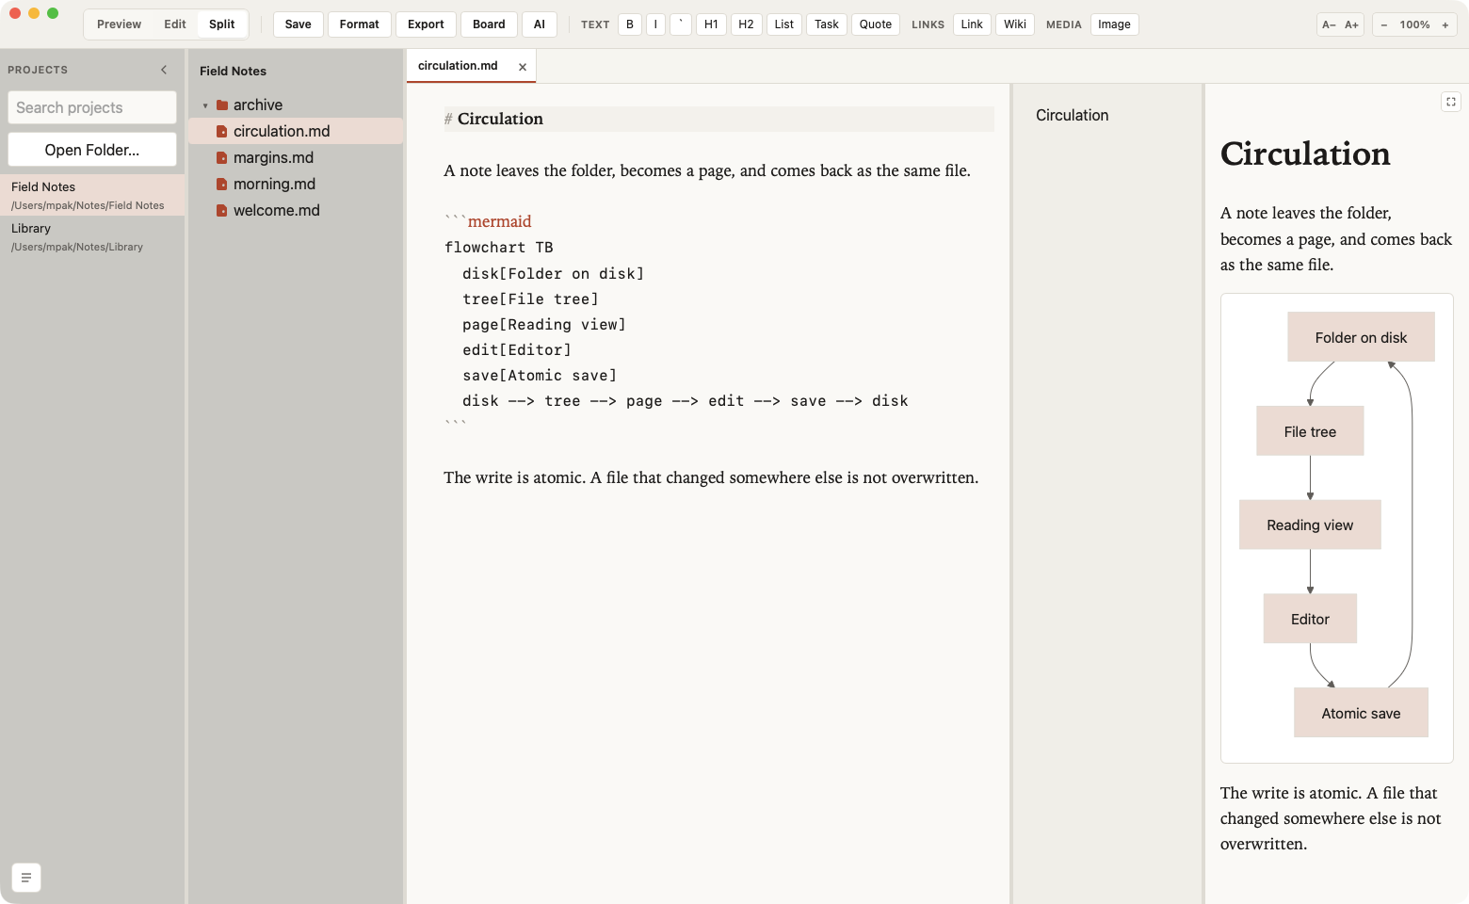Open the Board view

click(x=489, y=24)
